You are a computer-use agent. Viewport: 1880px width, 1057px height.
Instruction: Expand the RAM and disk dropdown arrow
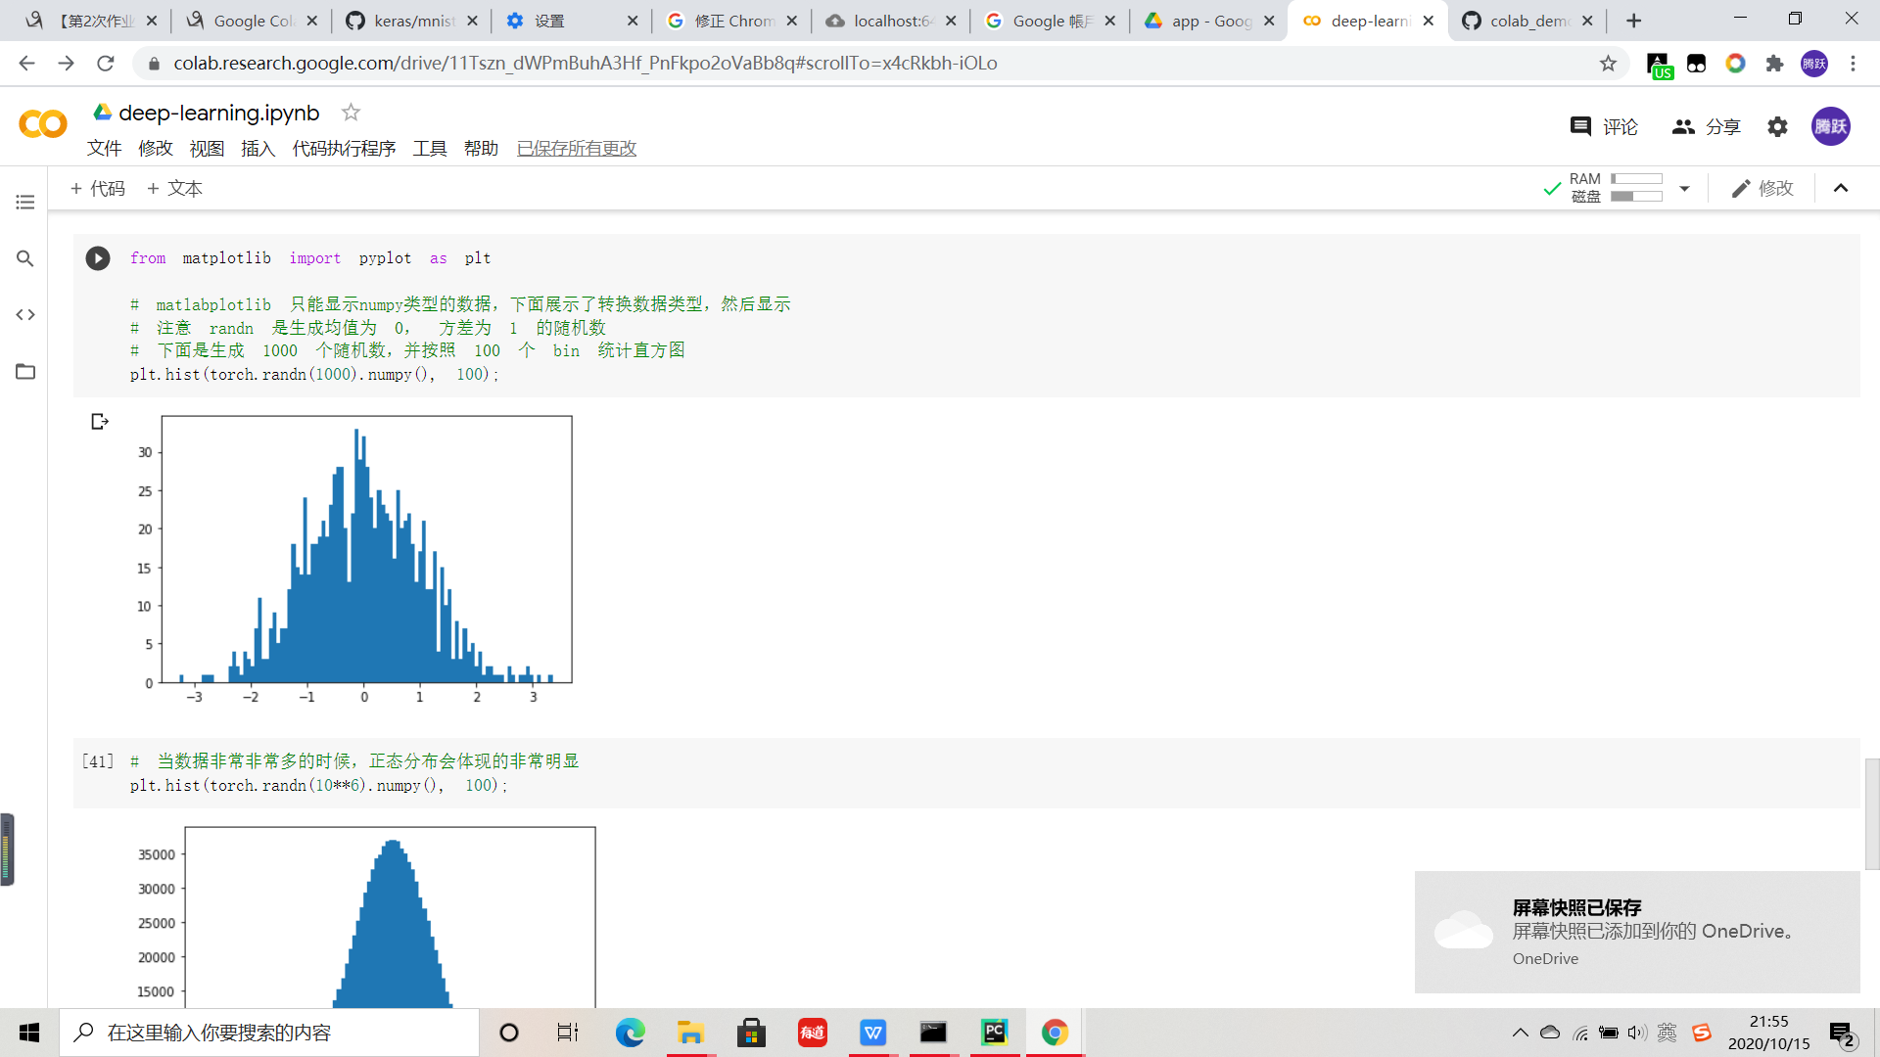[x=1684, y=188]
